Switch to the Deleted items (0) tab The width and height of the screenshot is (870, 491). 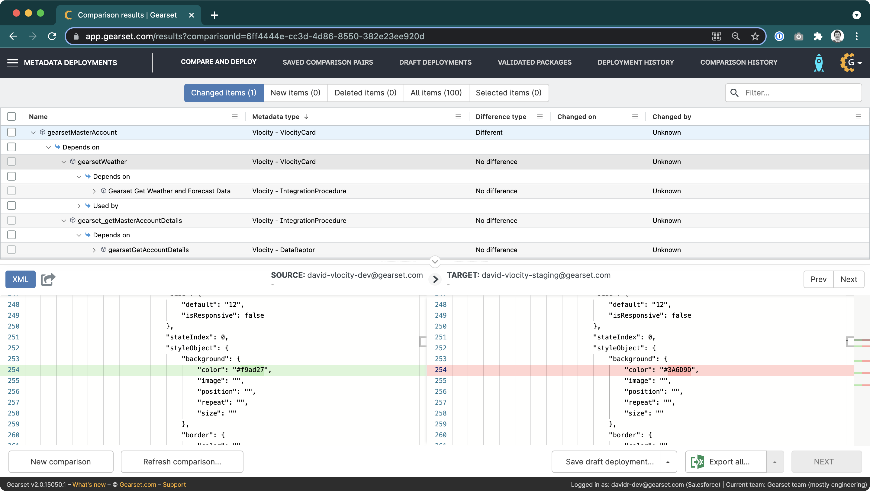tap(366, 93)
